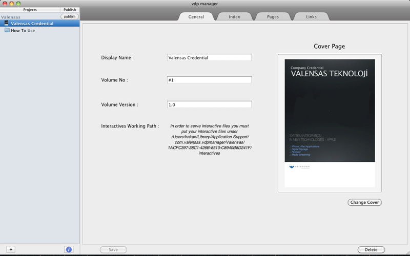Image resolution: width=410 pixels, height=256 pixels.
Task: Click the yellow minimize window button
Action: [x=11, y=4]
